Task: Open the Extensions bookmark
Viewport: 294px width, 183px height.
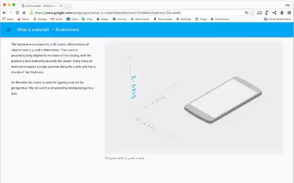Action: click(220, 19)
